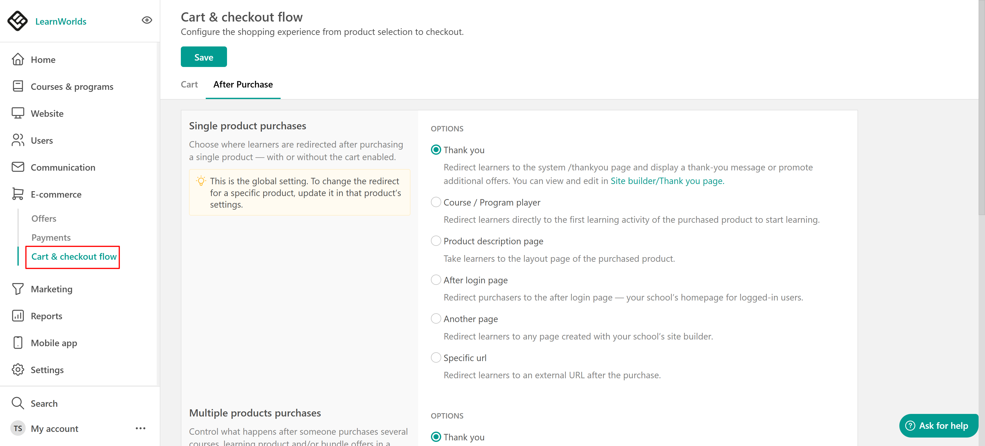This screenshot has height=446, width=985.
Task: Select Course / Program player radio option
Action: (436, 202)
